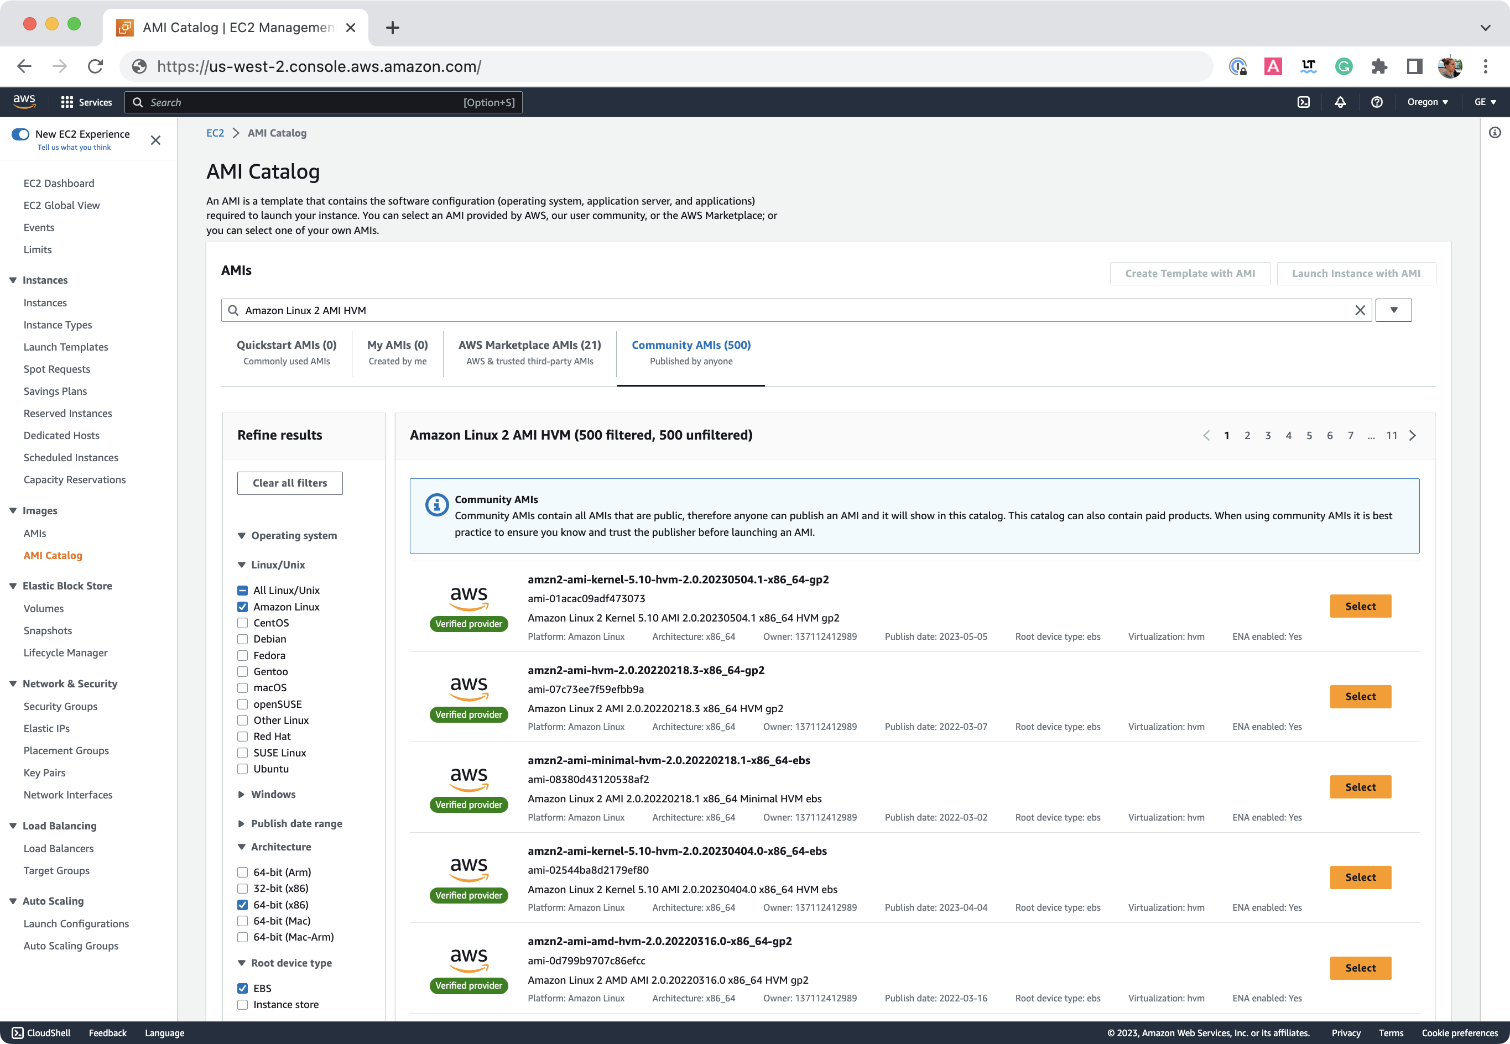The height and width of the screenshot is (1044, 1510).
Task: Click the Grammarly browser extension icon
Action: pos(1344,66)
